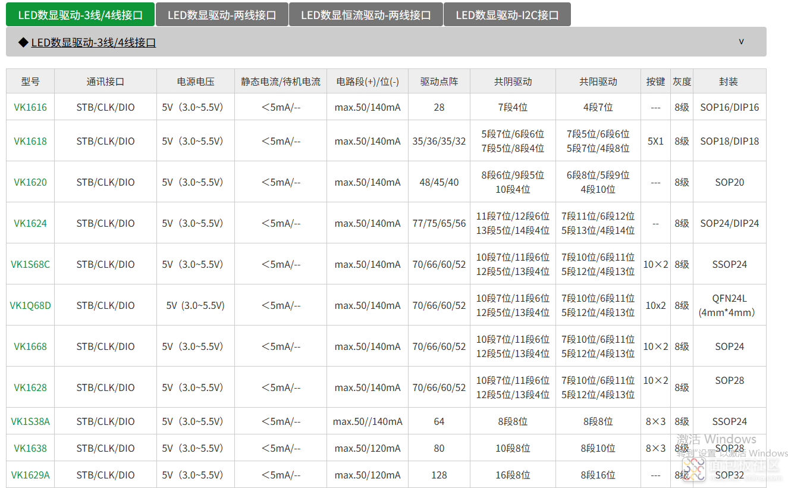788x488 pixels.
Task: Click the SSOP24 cell in VK1S68C row
Action: point(729,264)
